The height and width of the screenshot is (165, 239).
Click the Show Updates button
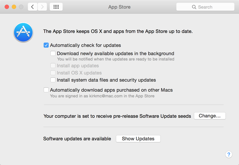click(138, 139)
